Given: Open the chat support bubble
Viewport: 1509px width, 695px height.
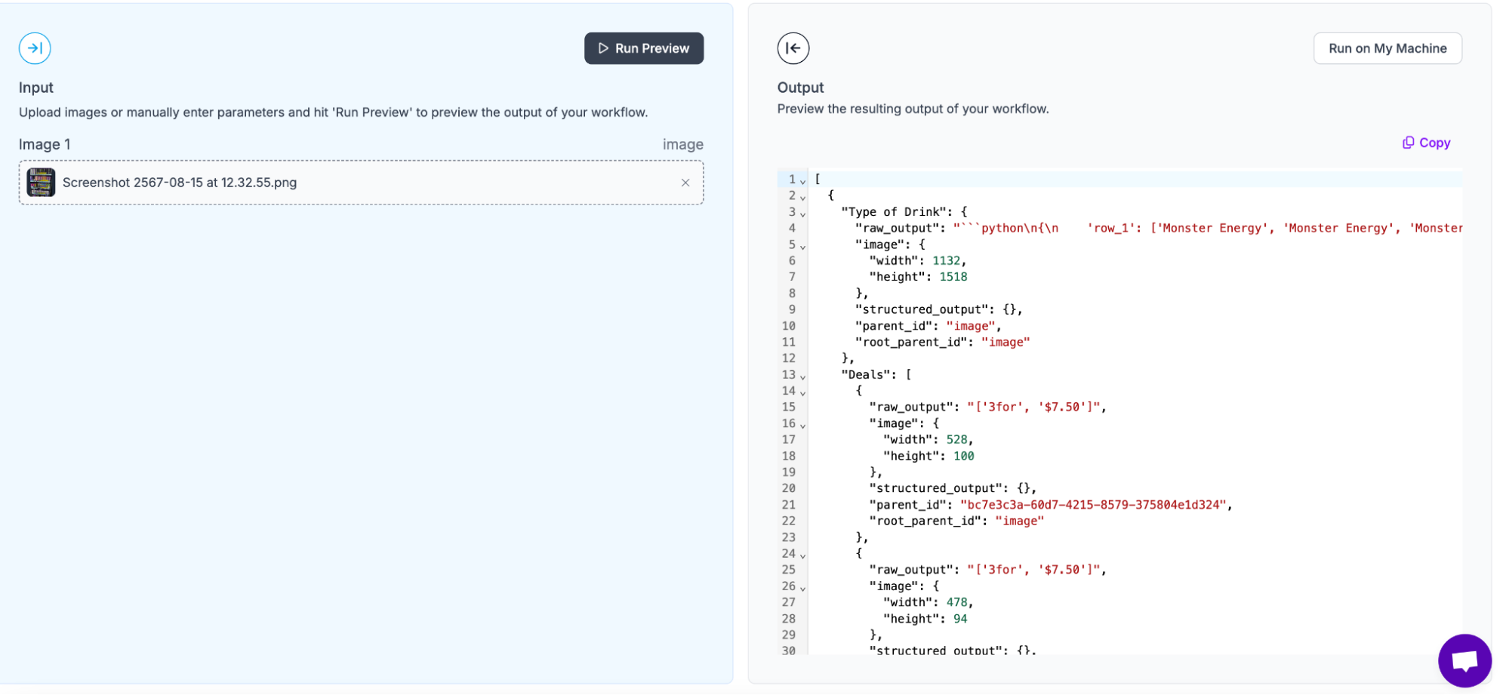Looking at the screenshot, I should (1464, 660).
